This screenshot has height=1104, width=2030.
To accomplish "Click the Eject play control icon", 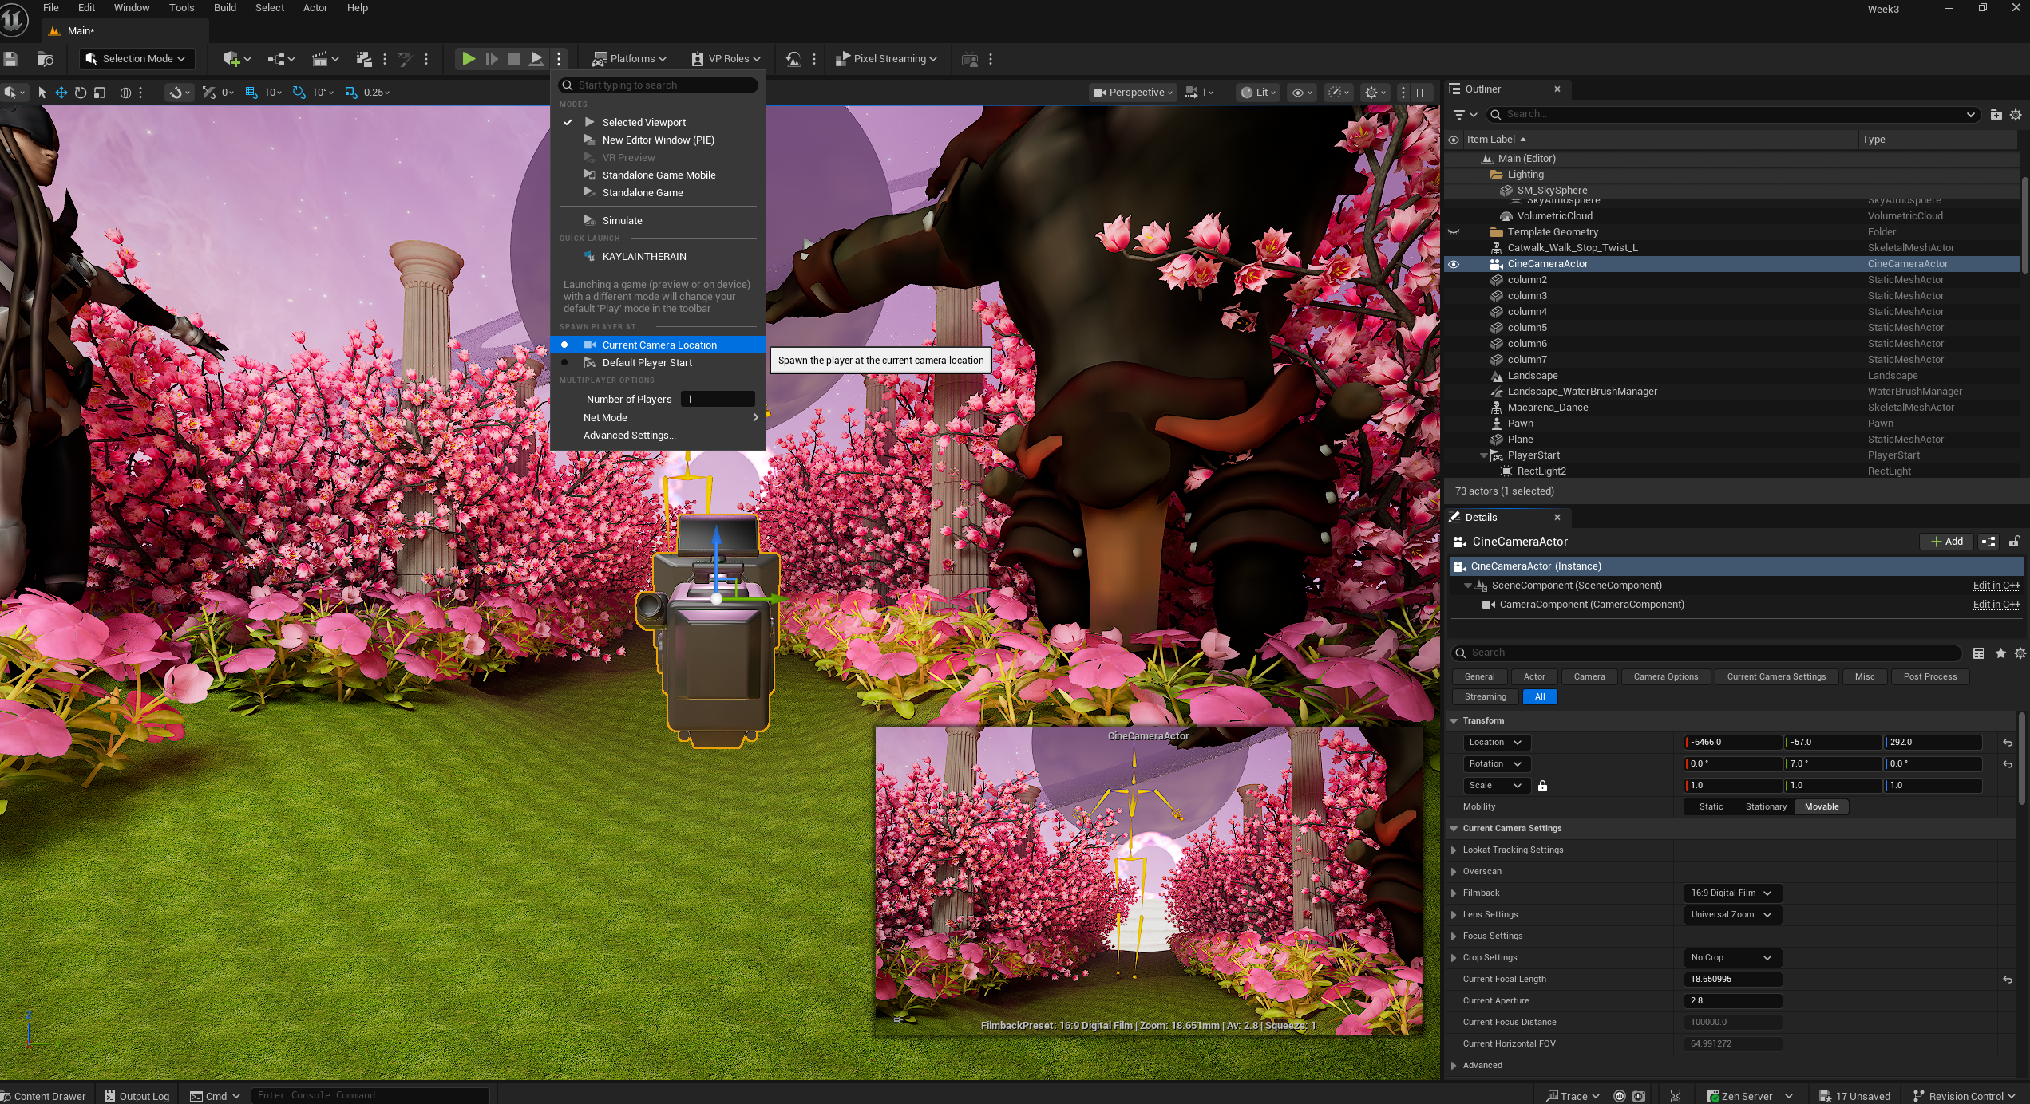I will [536, 58].
